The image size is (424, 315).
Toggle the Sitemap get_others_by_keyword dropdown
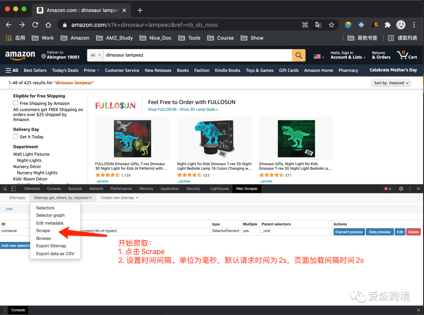63,198
